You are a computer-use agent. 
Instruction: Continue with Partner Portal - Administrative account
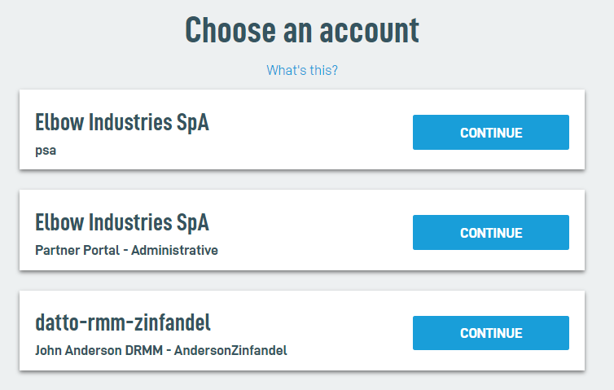pyautogui.click(x=490, y=233)
